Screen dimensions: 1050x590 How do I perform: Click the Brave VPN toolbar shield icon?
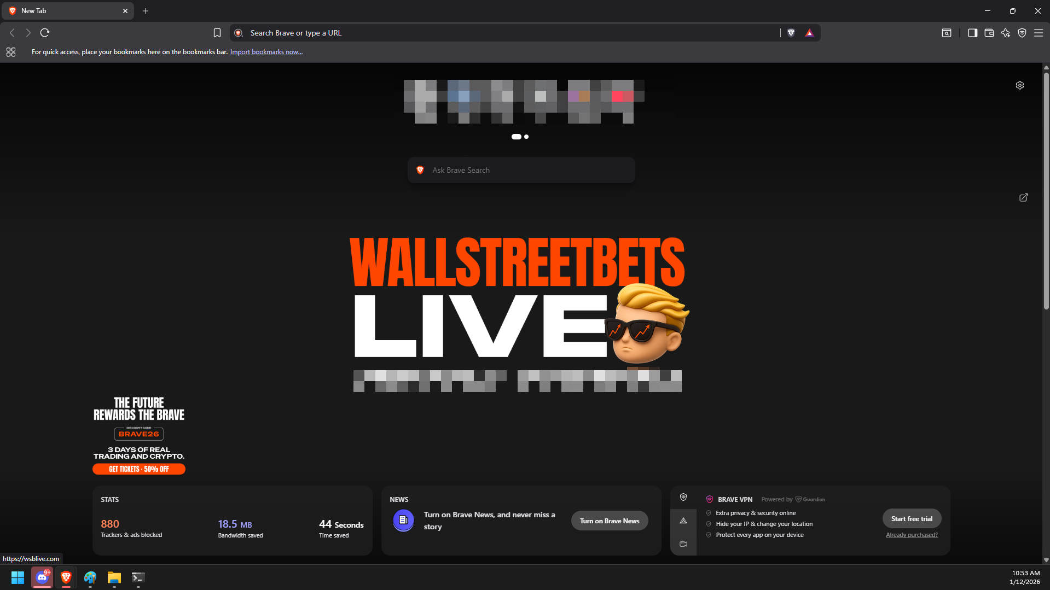pyautogui.click(x=1022, y=33)
